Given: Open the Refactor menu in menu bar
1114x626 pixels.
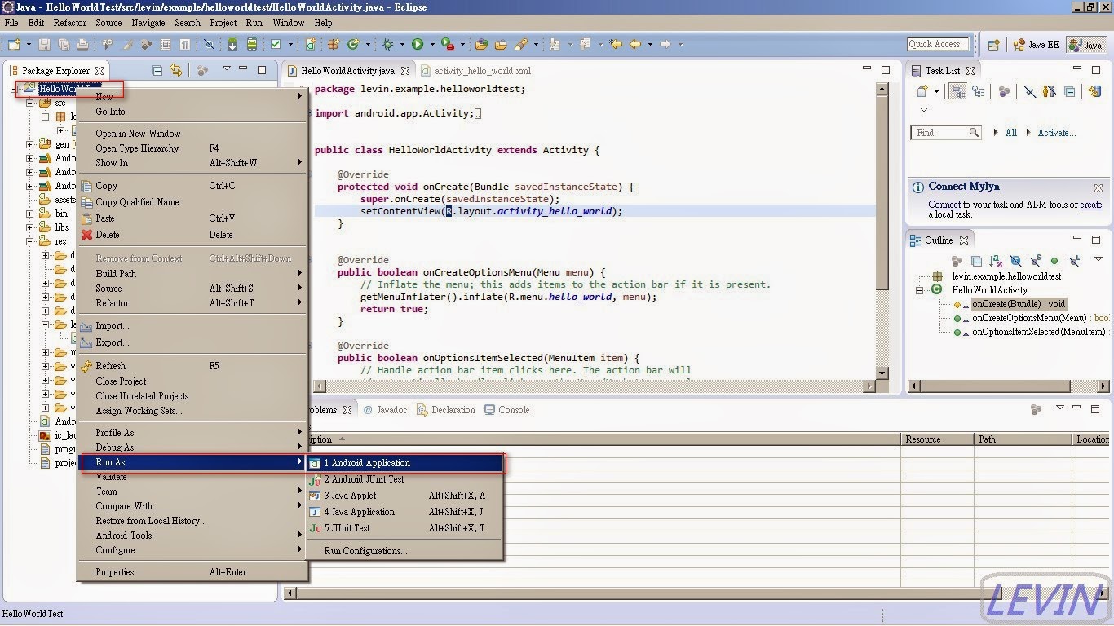Looking at the screenshot, I should [70, 23].
